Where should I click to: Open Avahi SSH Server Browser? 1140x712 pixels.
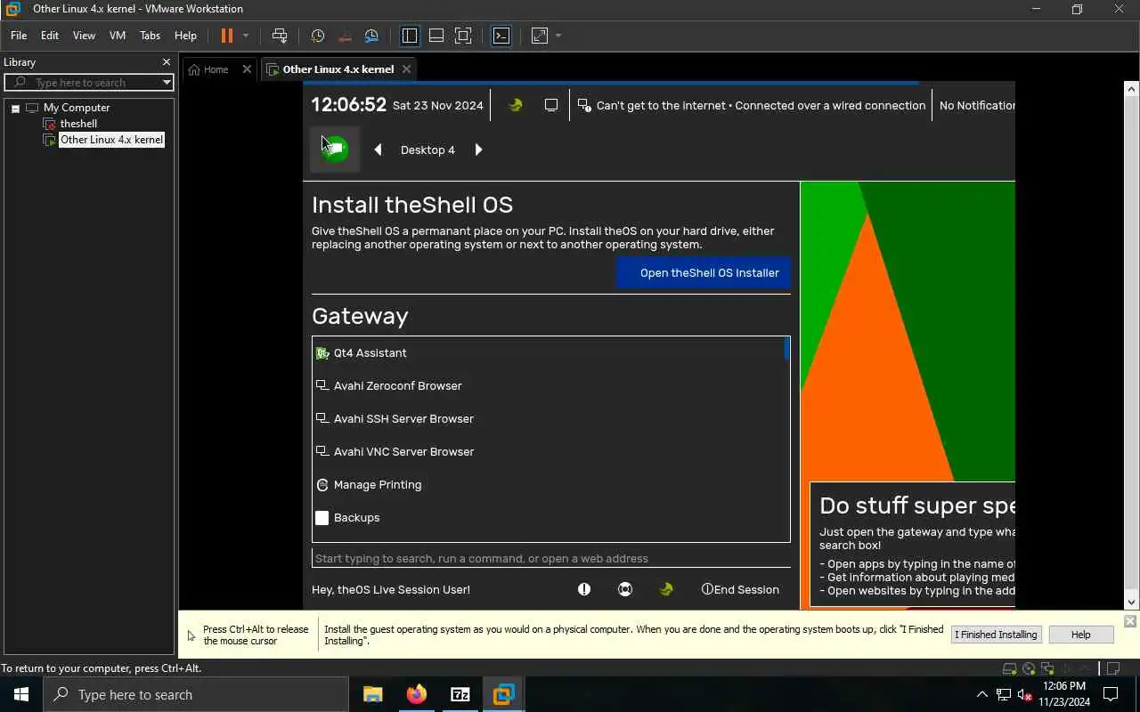(x=549, y=419)
